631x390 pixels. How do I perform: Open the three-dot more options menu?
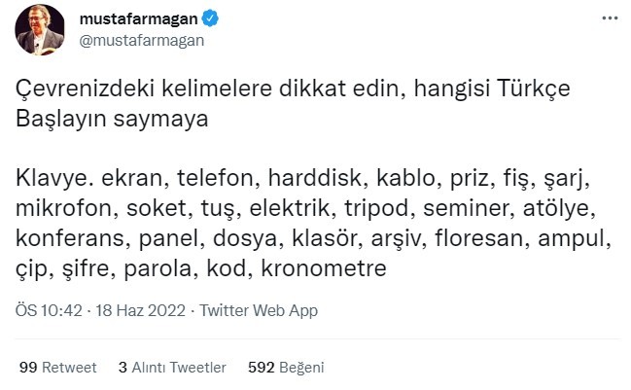pyautogui.click(x=610, y=18)
